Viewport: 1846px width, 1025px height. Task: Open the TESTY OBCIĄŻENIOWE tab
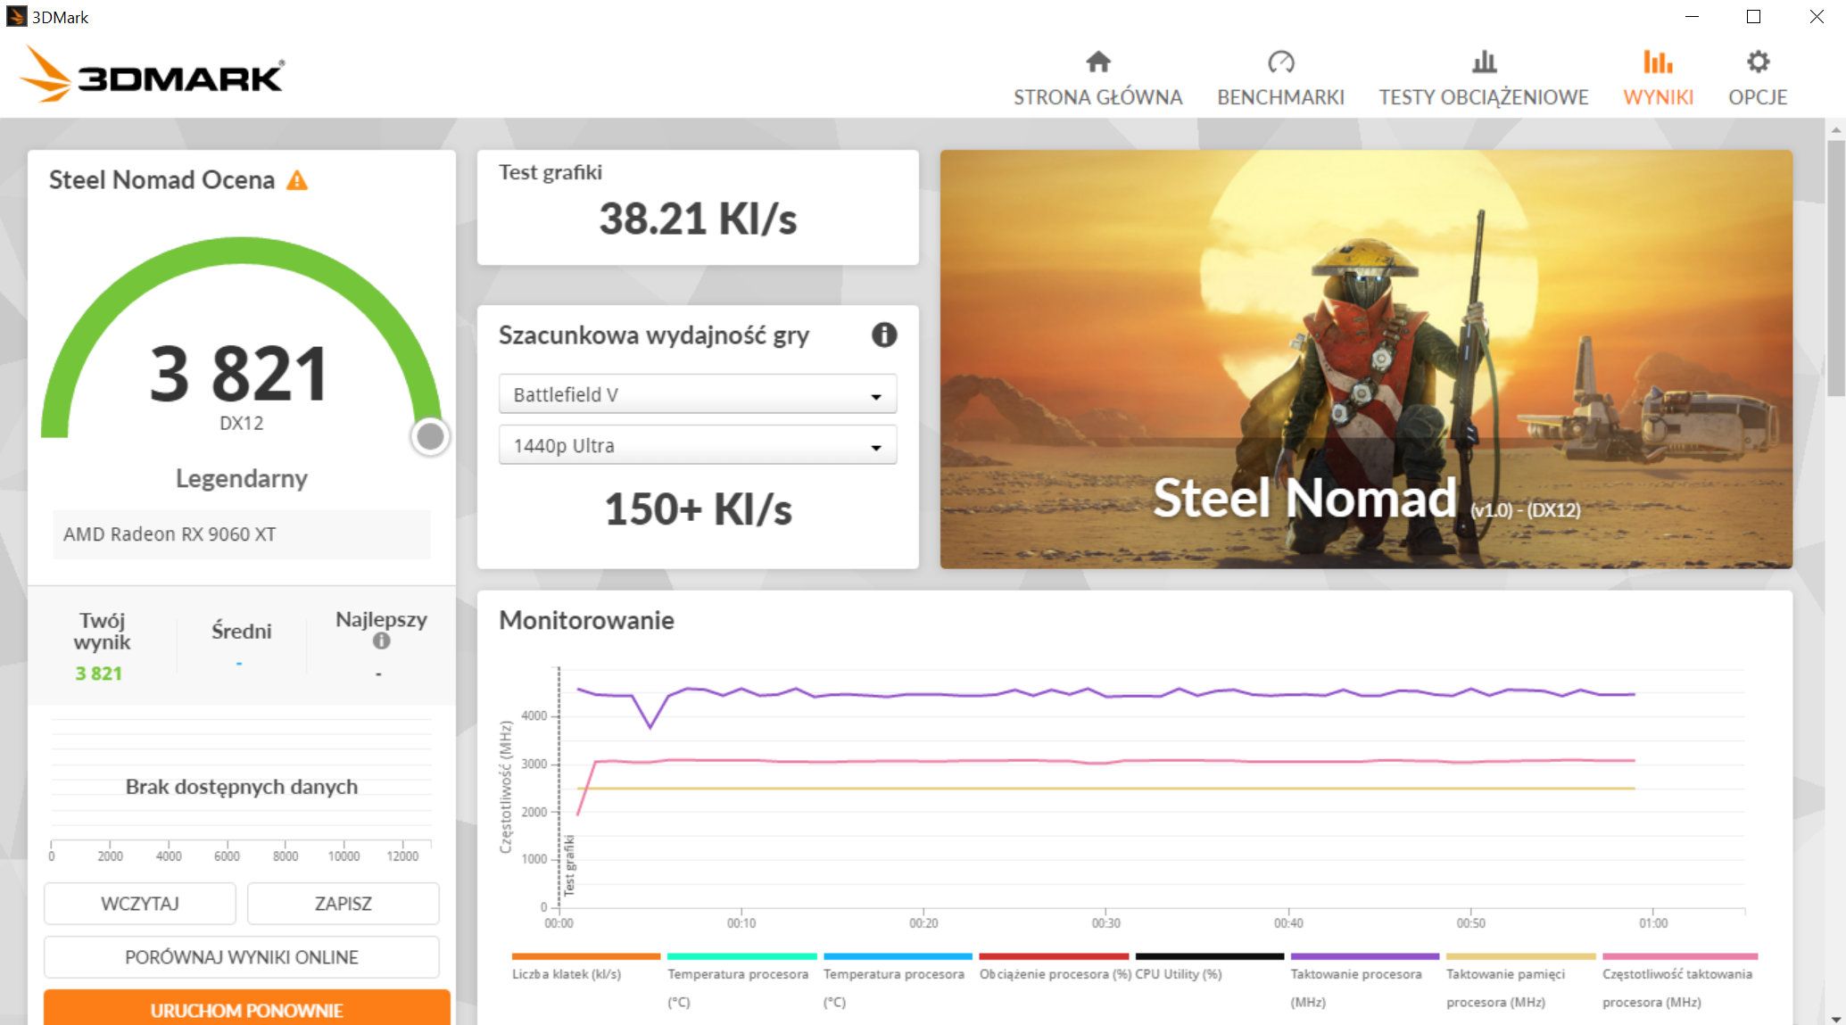[x=1484, y=97]
